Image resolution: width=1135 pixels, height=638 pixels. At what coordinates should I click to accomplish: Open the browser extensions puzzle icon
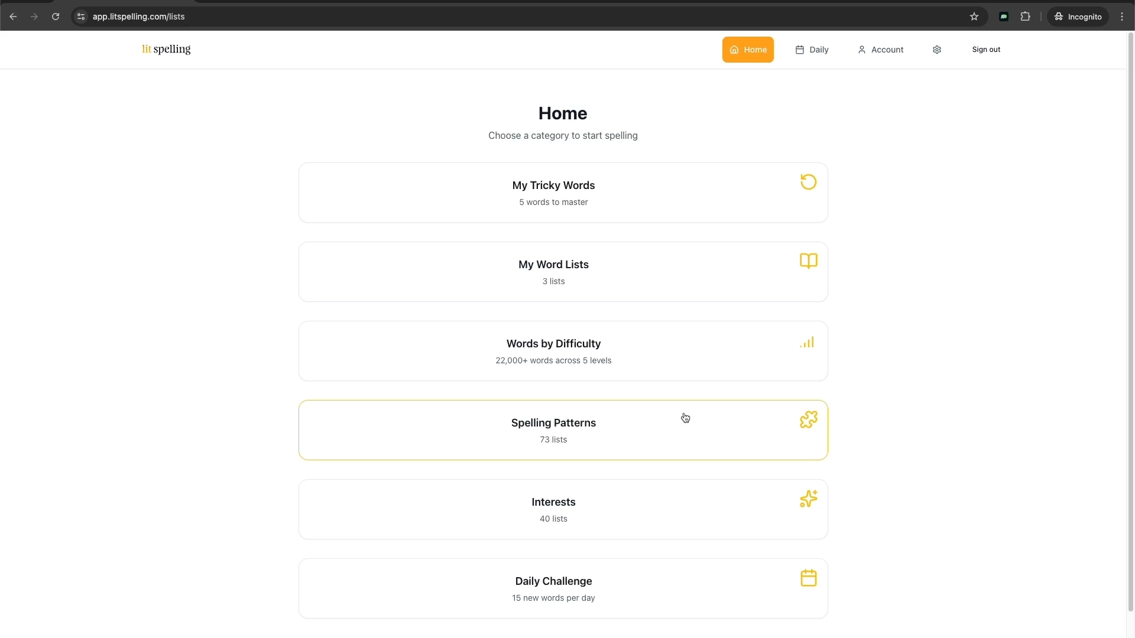pyautogui.click(x=1026, y=17)
